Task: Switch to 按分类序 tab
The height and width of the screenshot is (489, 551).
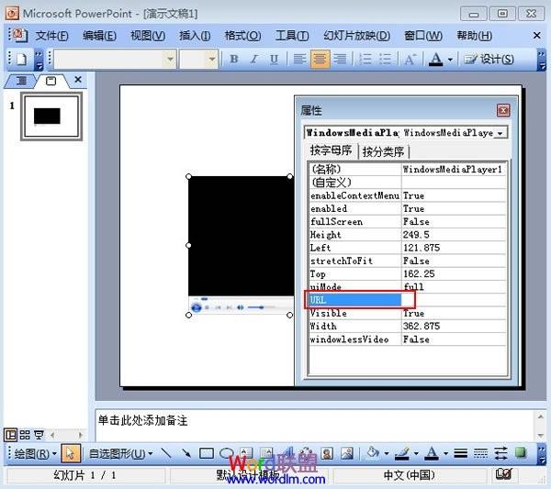Action: [x=383, y=151]
